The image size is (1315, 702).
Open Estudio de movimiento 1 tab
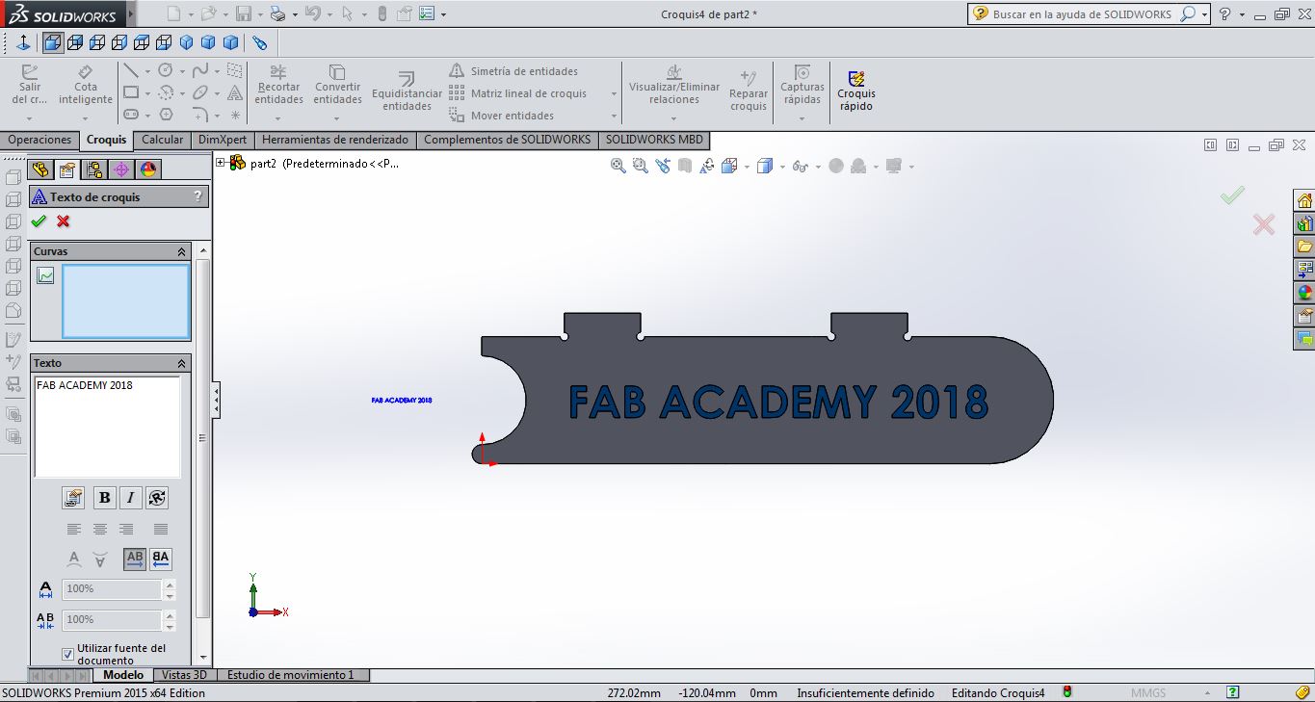[x=291, y=675]
